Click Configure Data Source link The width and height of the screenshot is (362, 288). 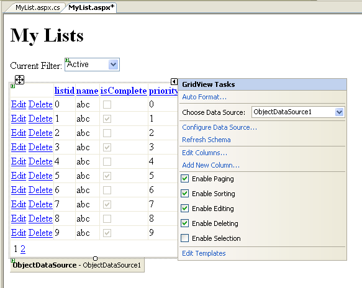tap(219, 127)
